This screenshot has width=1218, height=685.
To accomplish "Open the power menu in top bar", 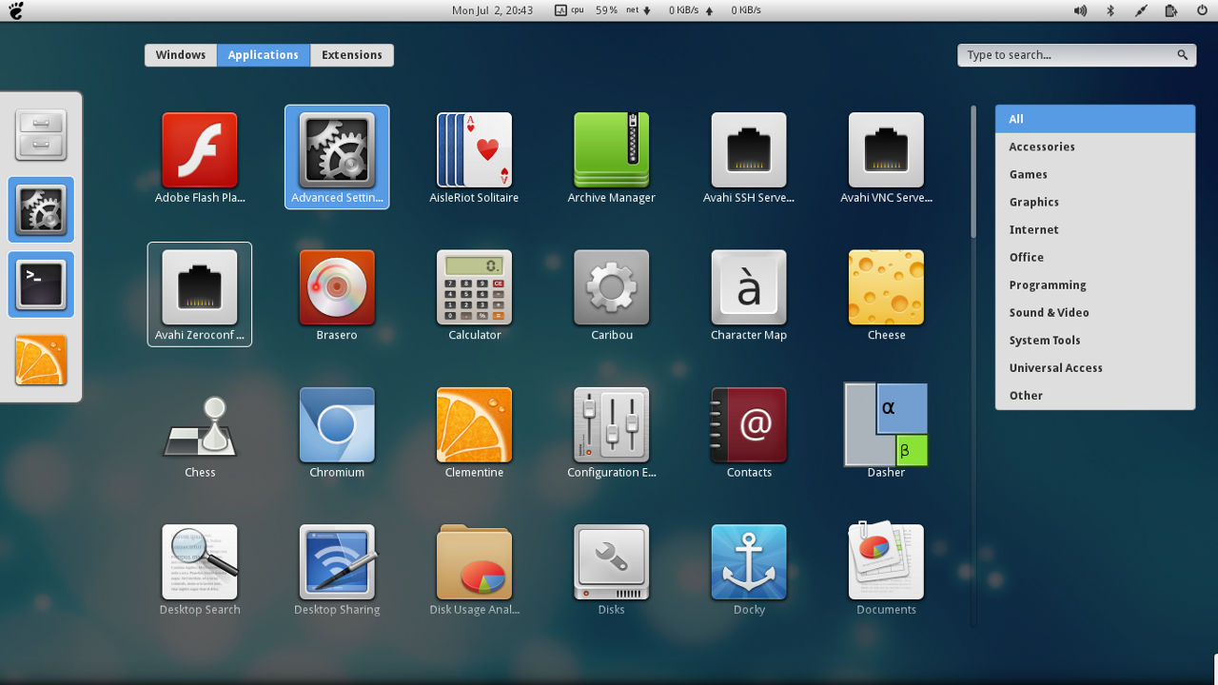I will click(x=1201, y=10).
